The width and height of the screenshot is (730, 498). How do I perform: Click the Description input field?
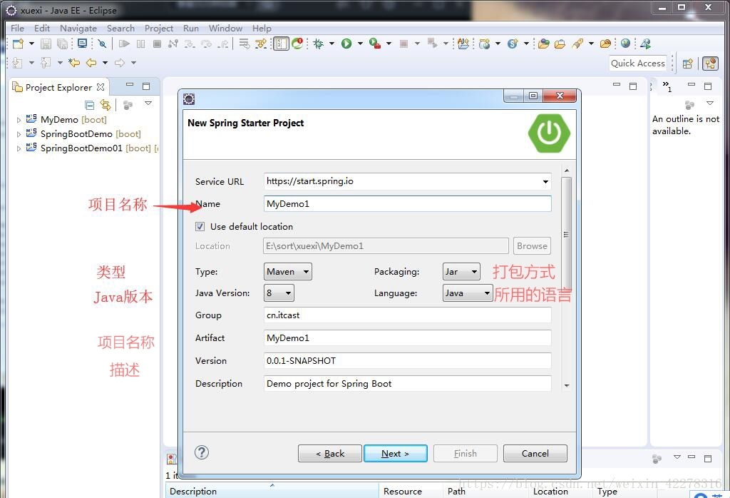click(x=407, y=384)
